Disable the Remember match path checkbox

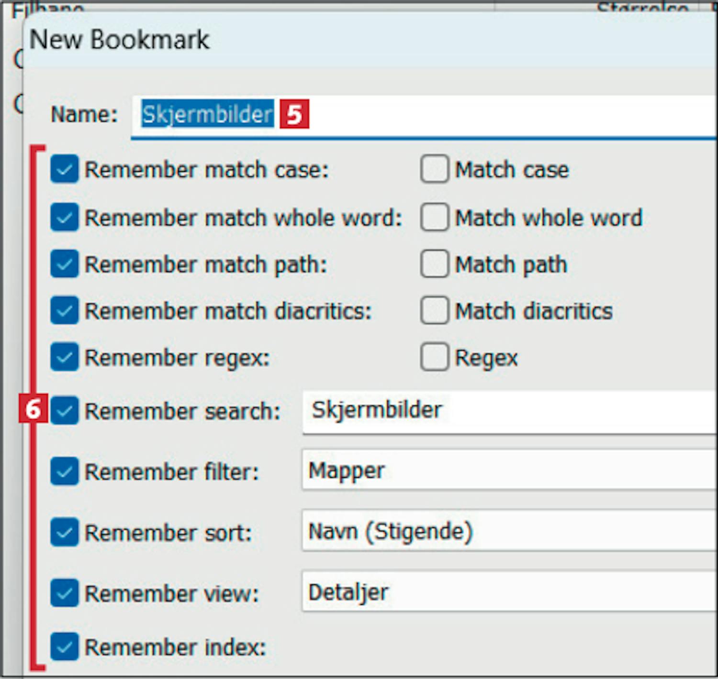64,264
